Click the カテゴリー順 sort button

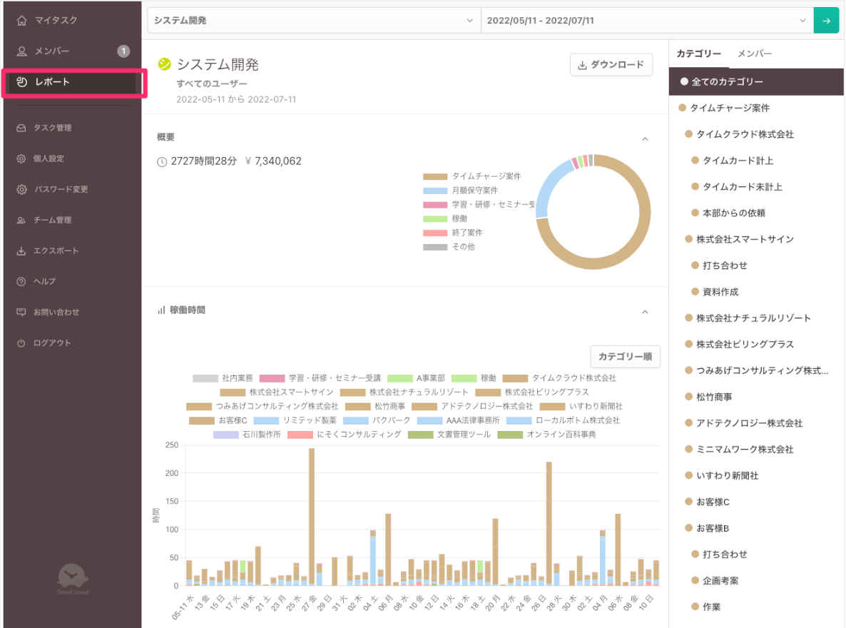(x=625, y=356)
